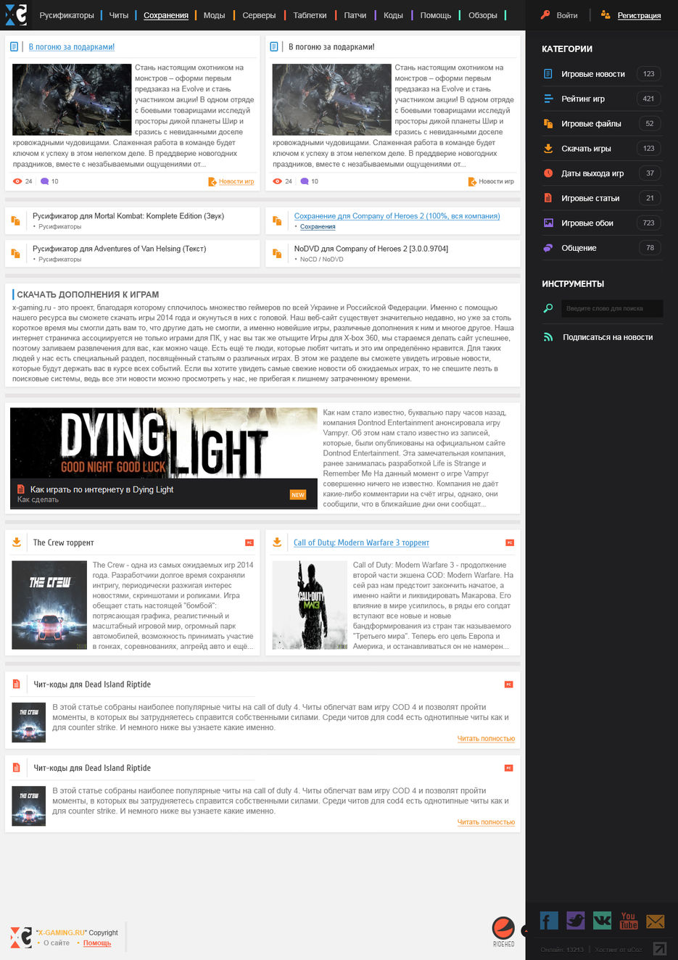Click the magnifier search icon
The width and height of the screenshot is (678, 960).
(548, 308)
